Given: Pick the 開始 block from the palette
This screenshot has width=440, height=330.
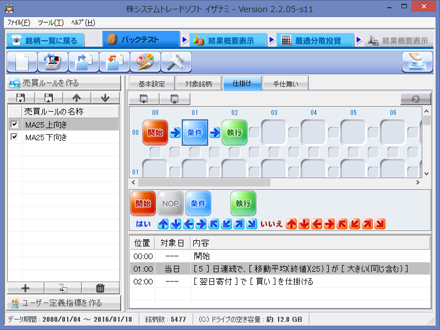Looking at the screenshot, I should 143,204.
